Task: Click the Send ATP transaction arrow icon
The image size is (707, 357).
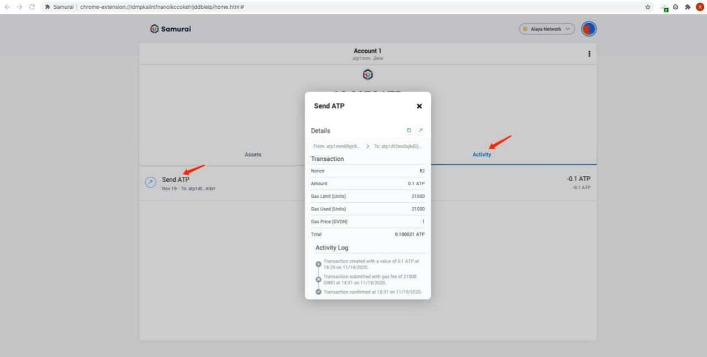Action: [x=150, y=182]
